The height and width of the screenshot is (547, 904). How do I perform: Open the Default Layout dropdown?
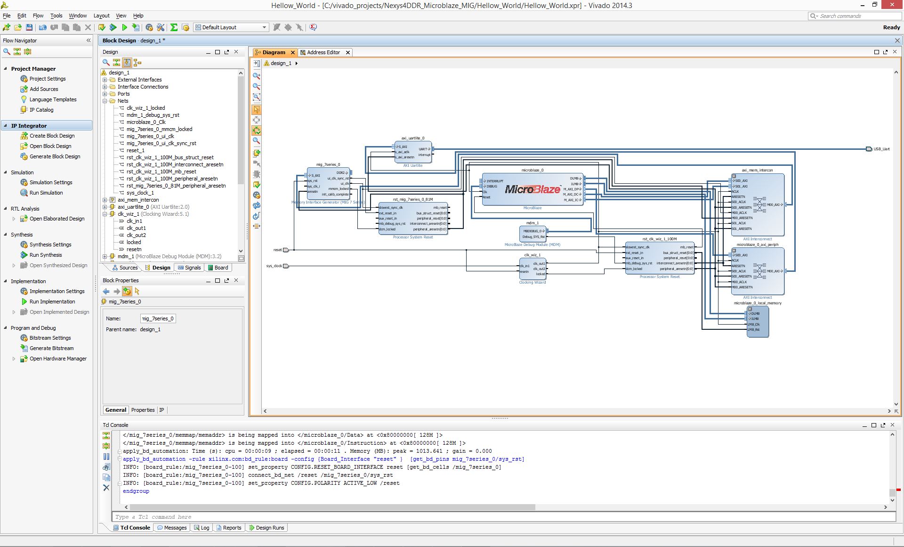coord(231,27)
